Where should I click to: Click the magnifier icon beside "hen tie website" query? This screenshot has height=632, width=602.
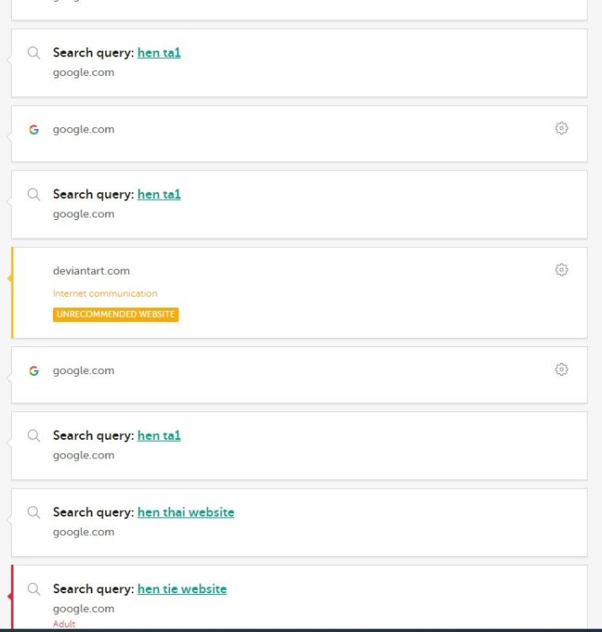34,589
